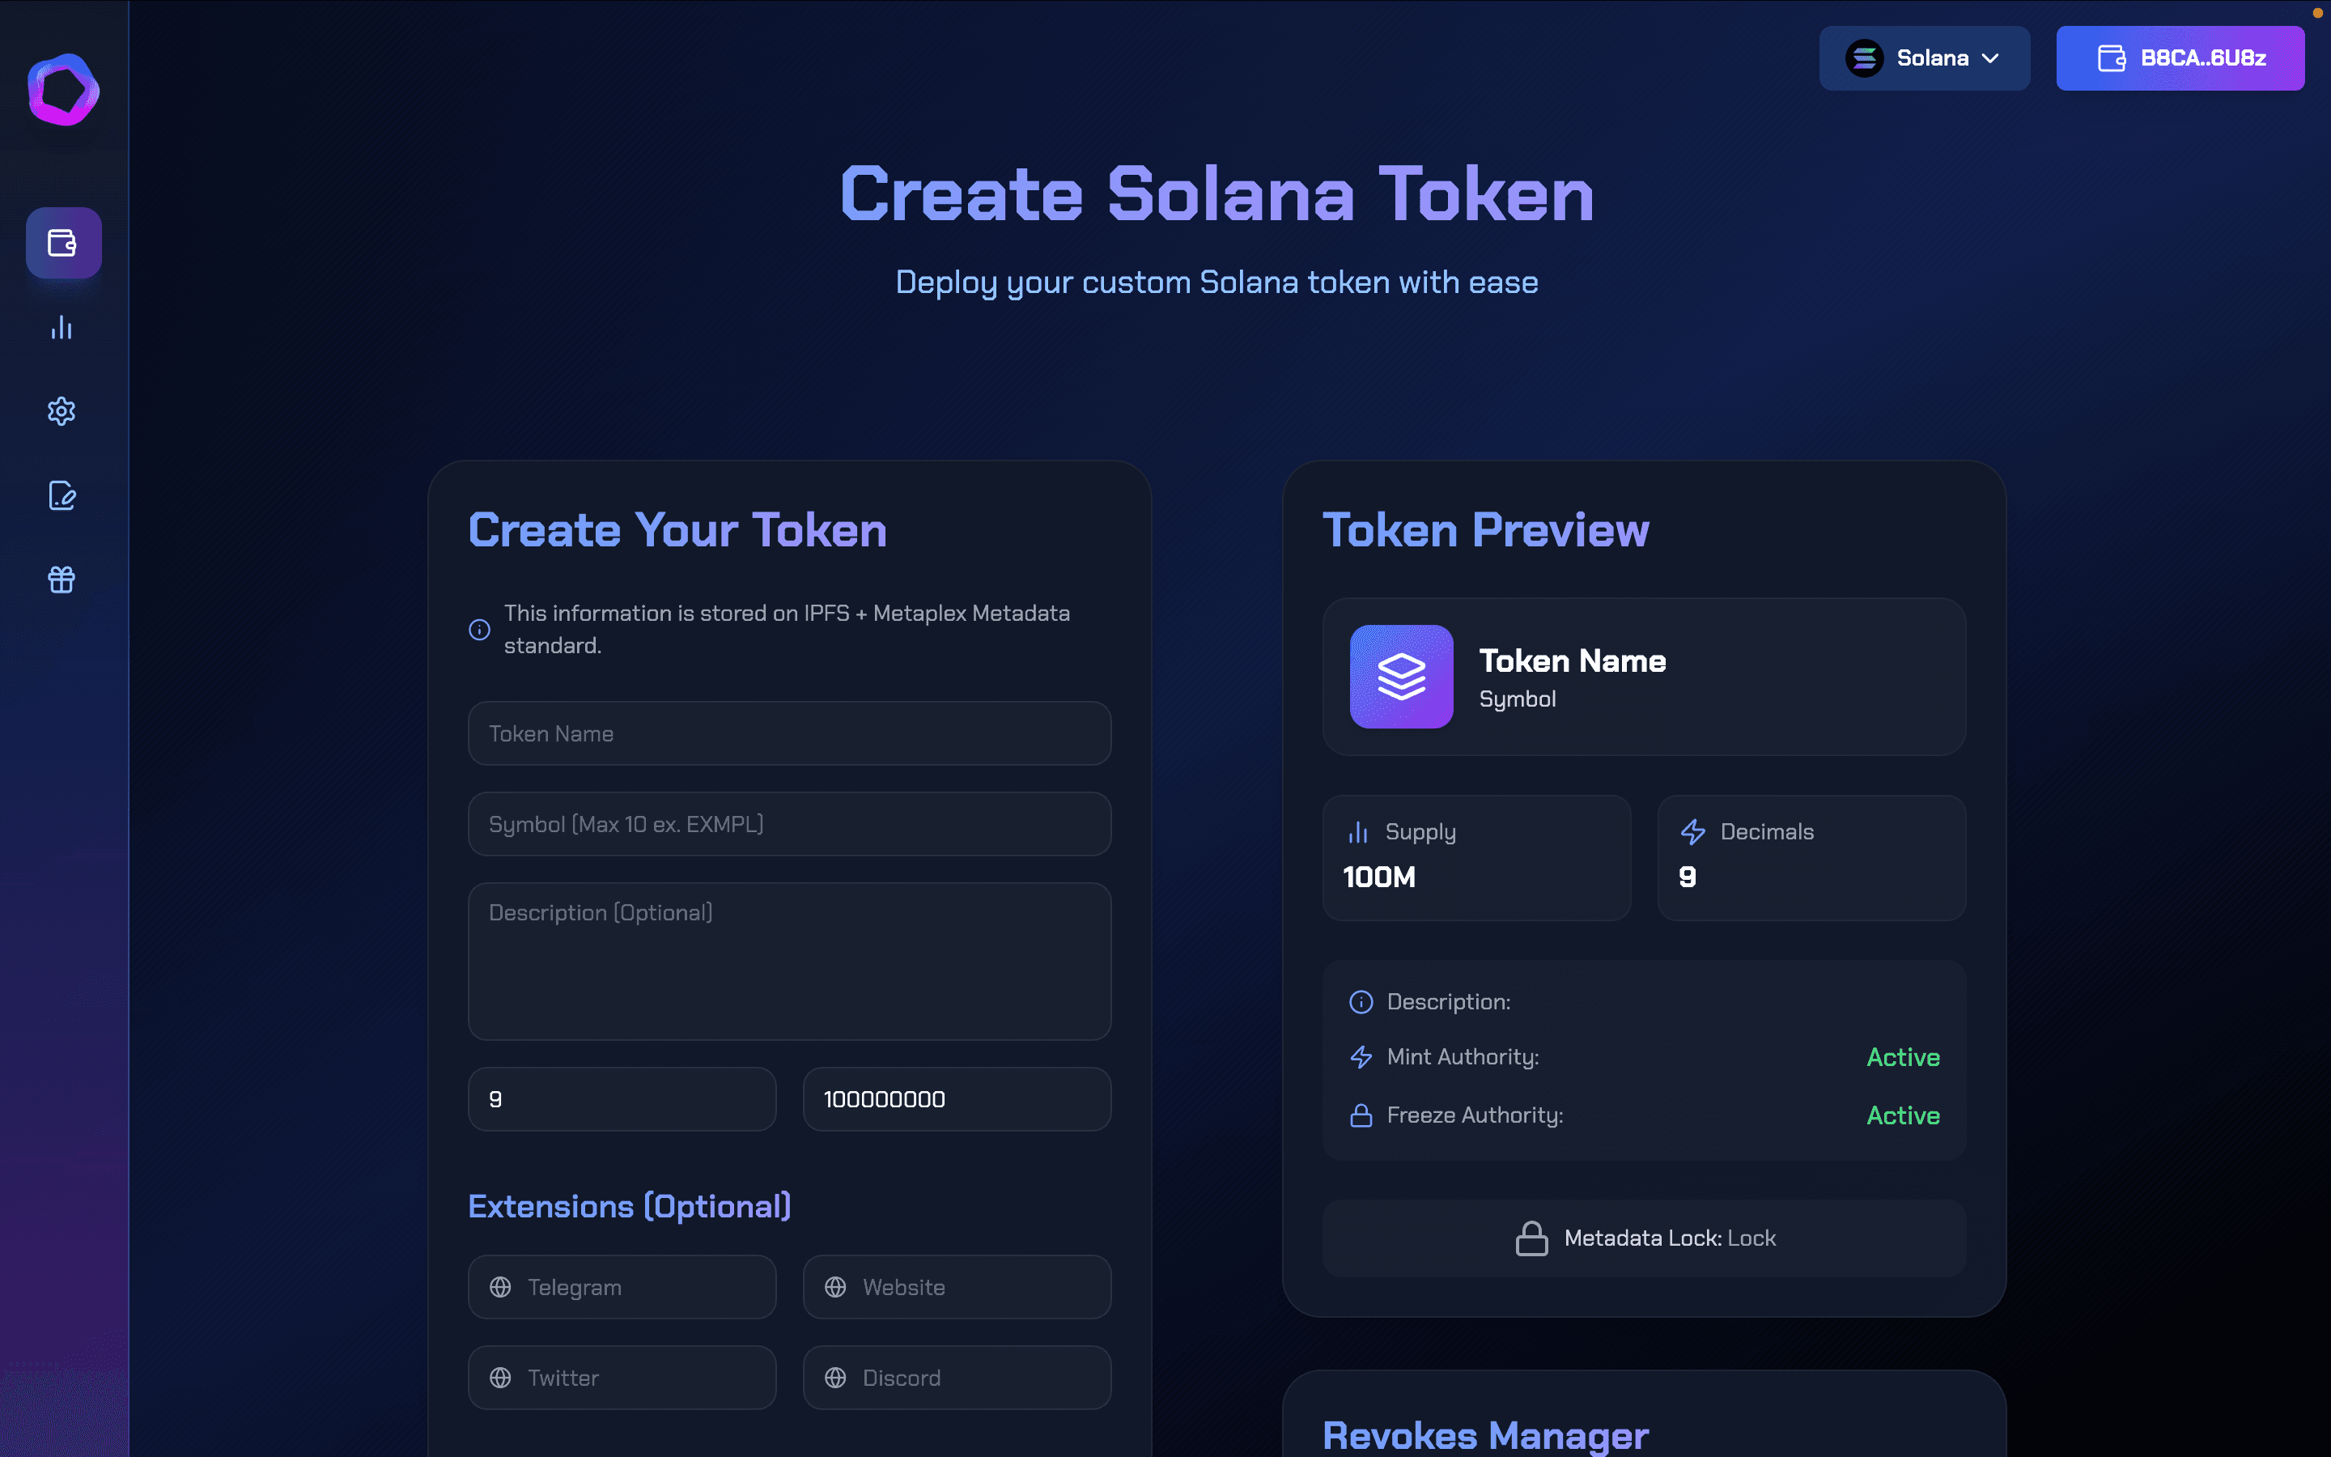This screenshot has height=1457, width=2331.
Task: Click the globe icon in Discord field
Action: point(835,1377)
